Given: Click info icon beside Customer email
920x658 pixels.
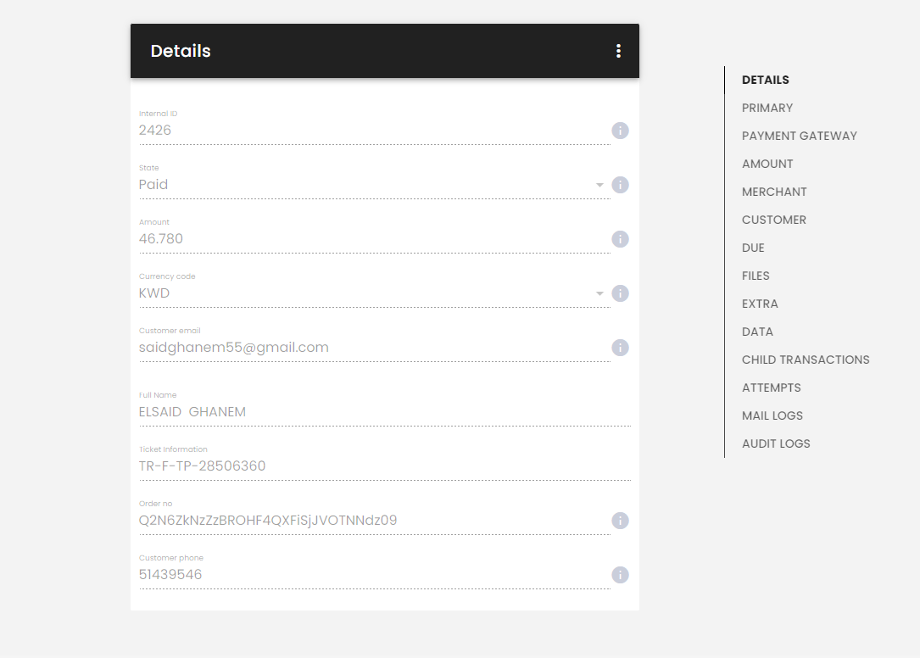Looking at the screenshot, I should point(620,348).
